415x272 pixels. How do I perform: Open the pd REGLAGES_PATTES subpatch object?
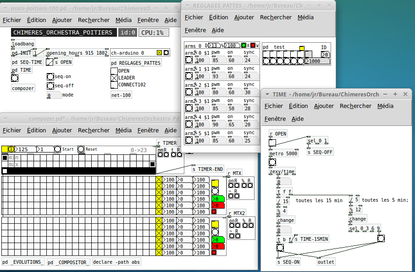pos(136,63)
